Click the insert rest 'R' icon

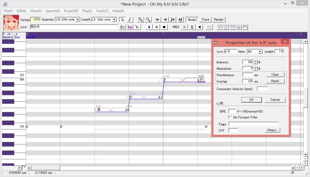tap(137, 27)
